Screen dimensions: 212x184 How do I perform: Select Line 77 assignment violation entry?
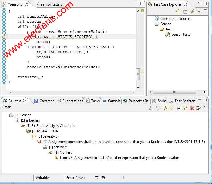coord(119,158)
